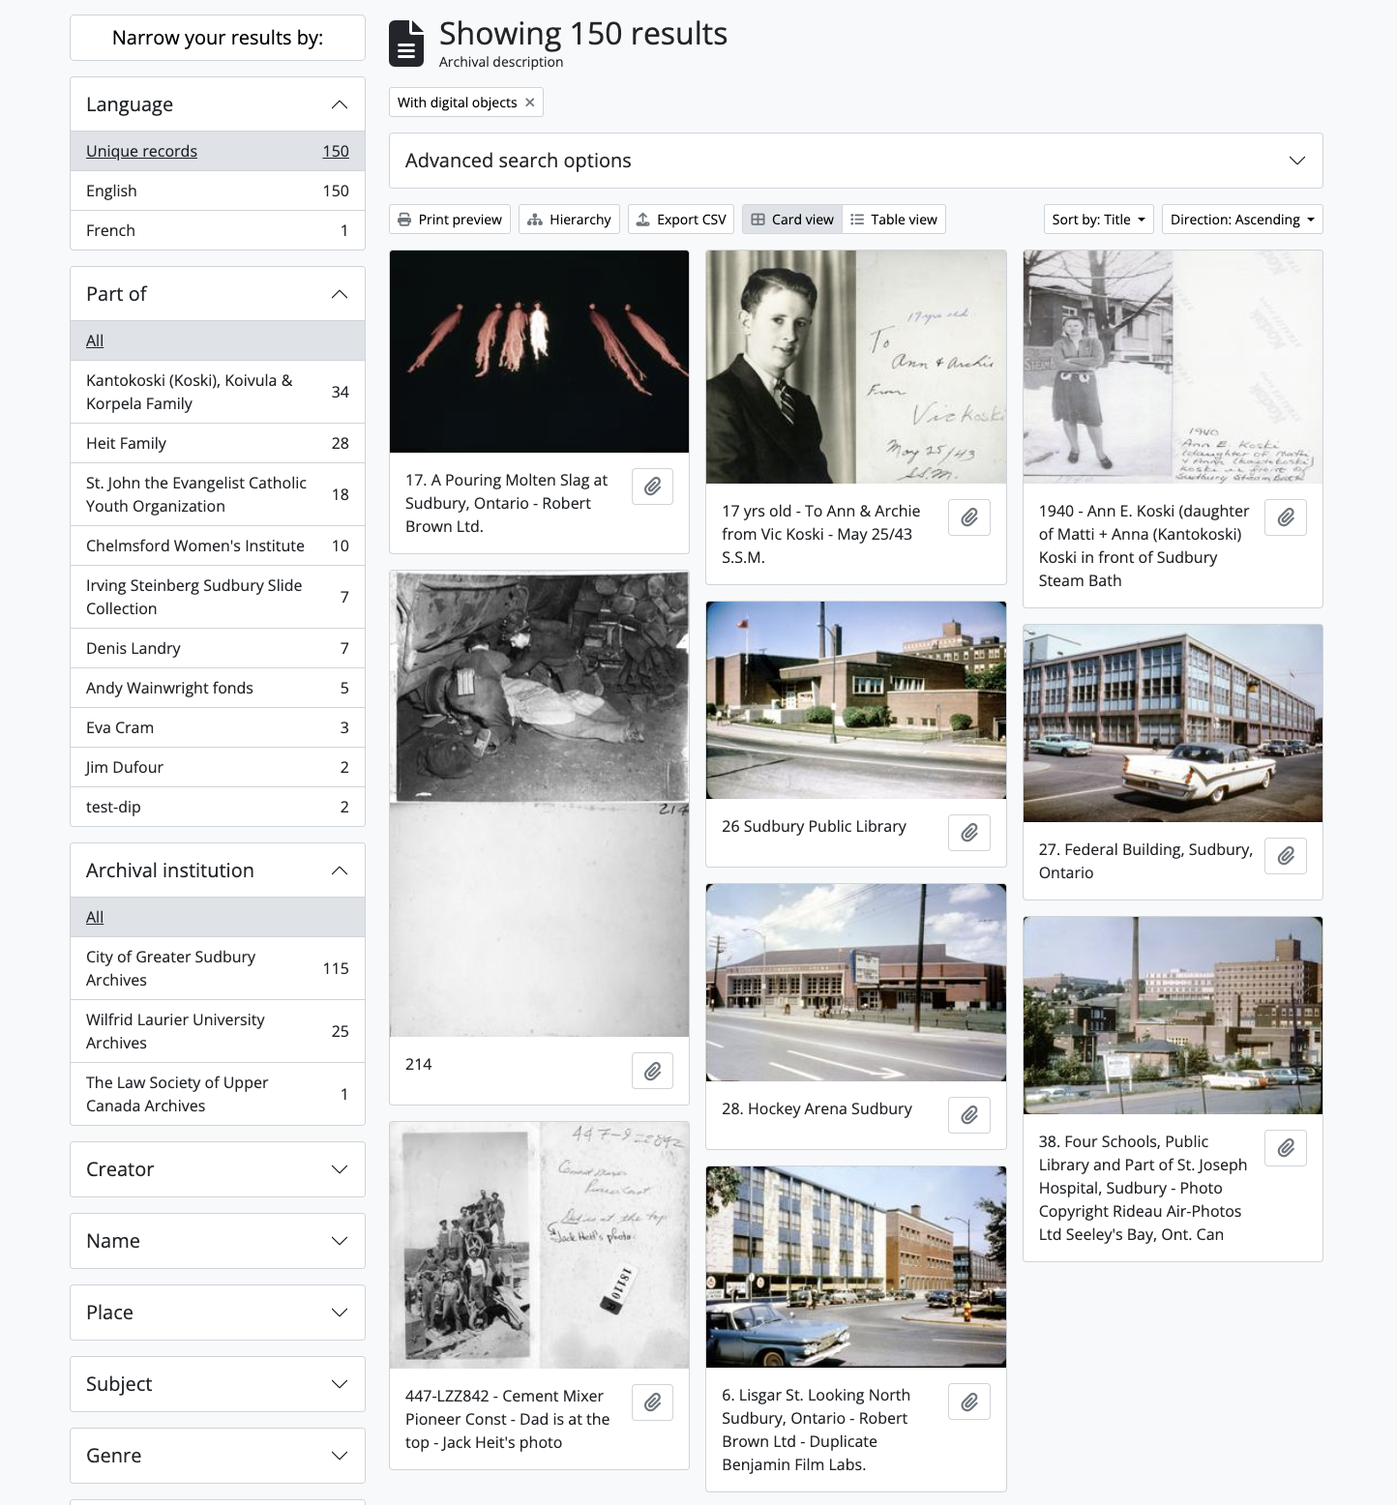This screenshot has width=1397, height=1505.
Task: Expand the Creator facet
Action: click(x=218, y=1169)
